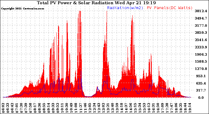
Task: Click the 17:28 time label
Action: click(x=167, y=108)
